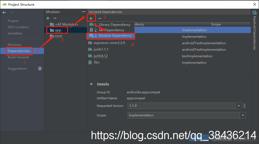This screenshot has height=144, width=259.
Task: Collapse the Modules panel
Action: 84,12
